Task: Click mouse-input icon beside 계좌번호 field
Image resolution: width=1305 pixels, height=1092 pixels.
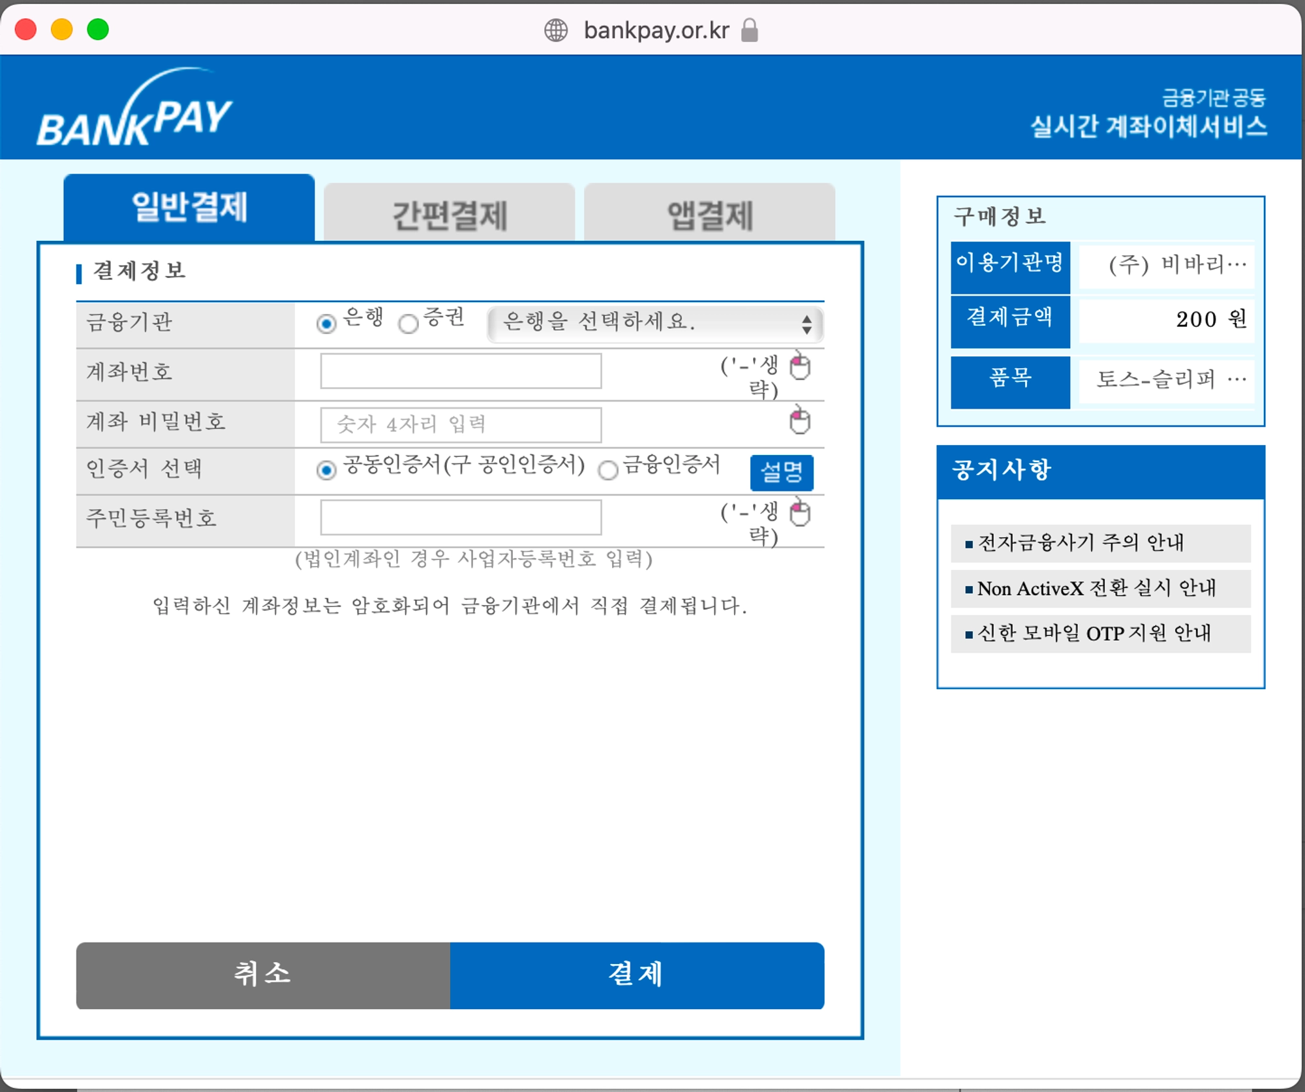Action: (x=800, y=366)
